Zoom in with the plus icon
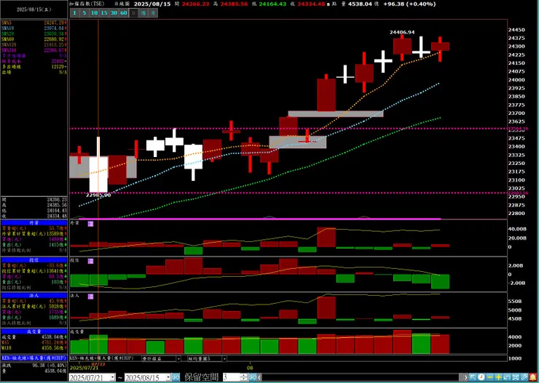 pos(498,377)
